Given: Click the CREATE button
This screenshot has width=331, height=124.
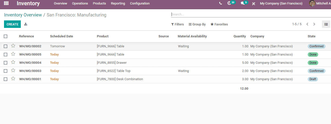Looking at the screenshot, I should 13,24.
